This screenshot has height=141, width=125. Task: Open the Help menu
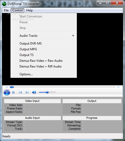29,10
